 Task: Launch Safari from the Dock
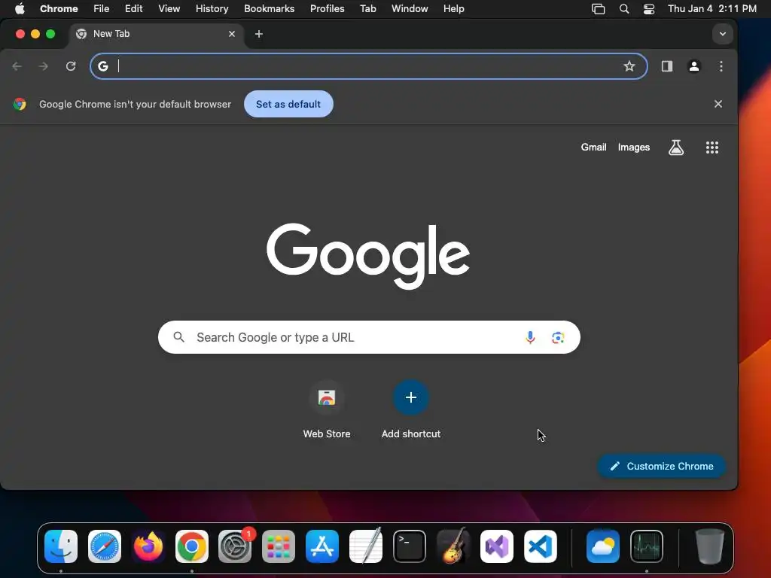104,546
